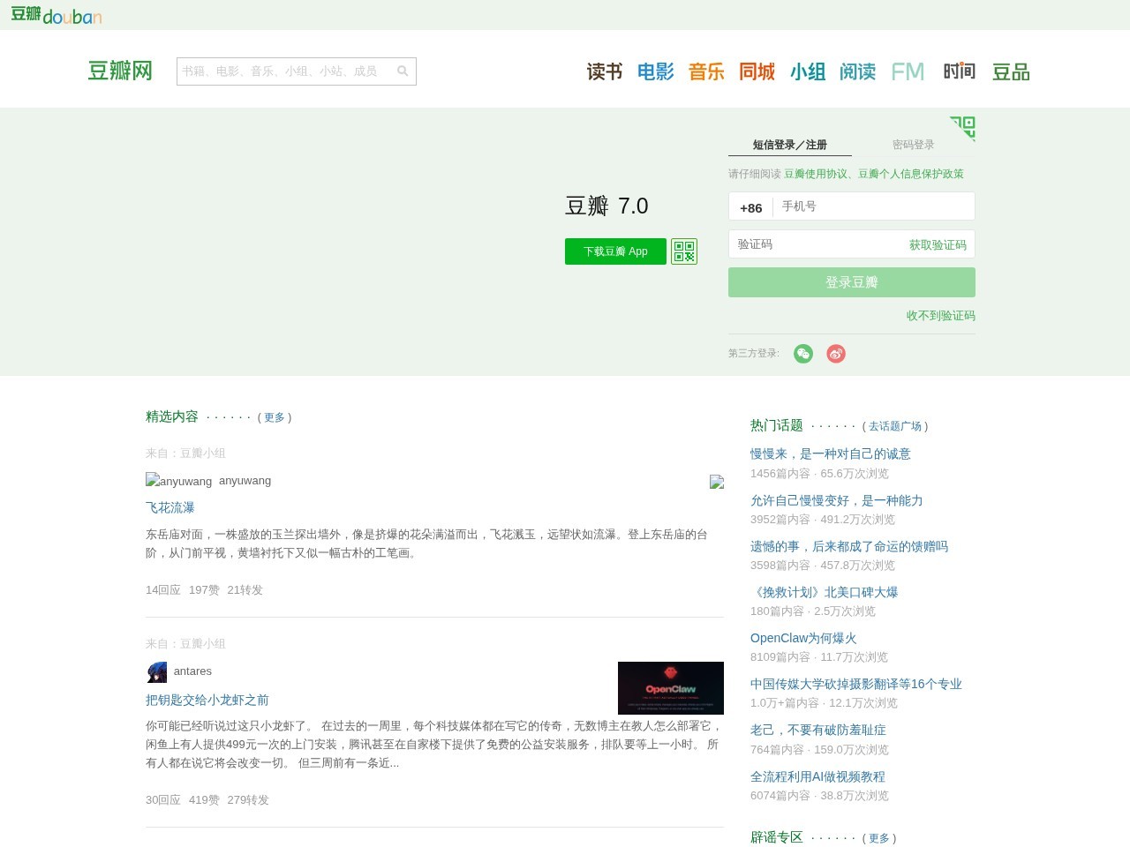The height and width of the screenshot is (847, 1130).
Task: Open 去话题广场 link
Action: point(895,425)
